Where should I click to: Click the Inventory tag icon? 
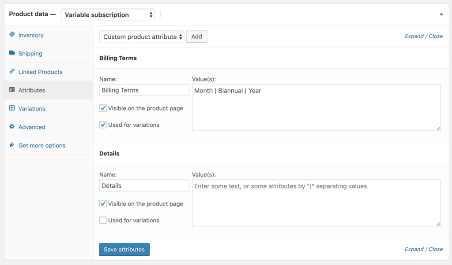[x=12, y=35]
